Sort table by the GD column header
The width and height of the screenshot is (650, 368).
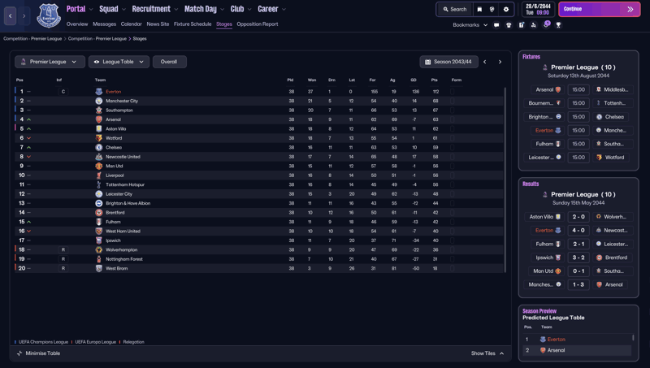pos(414,80)
